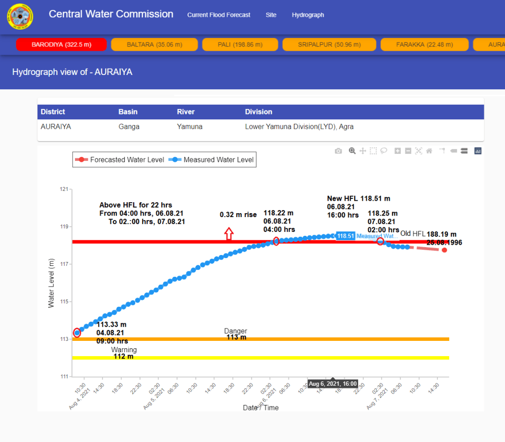The image size is (505, 442).
Task: Download the plot as PNG camera icon
Action: [x=338, y=151]
